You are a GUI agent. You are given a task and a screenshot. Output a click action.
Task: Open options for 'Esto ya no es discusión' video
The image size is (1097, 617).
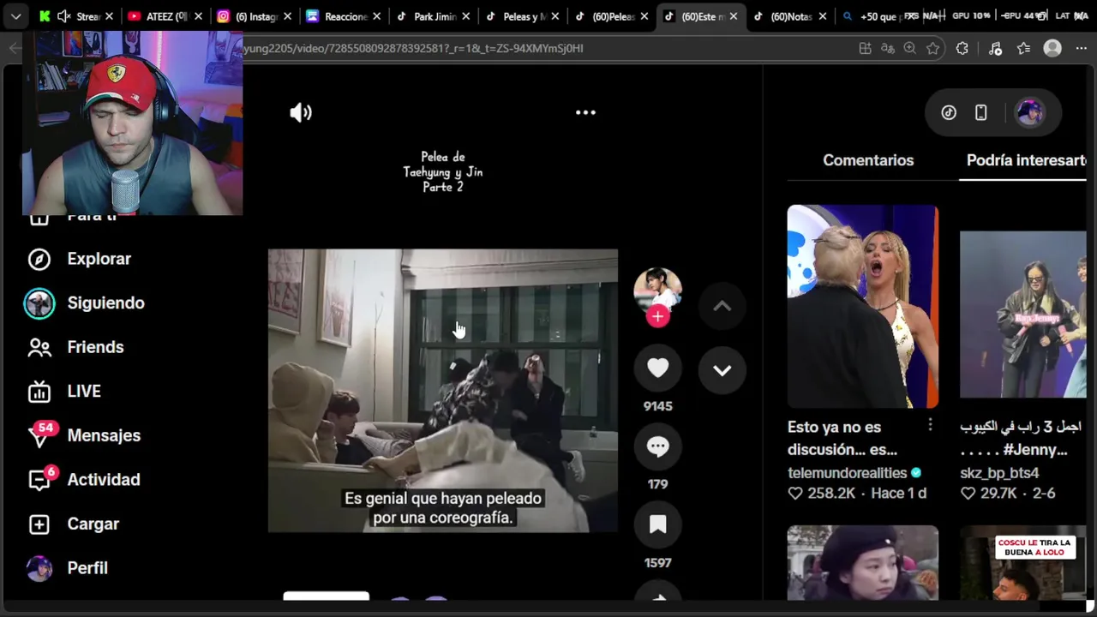point(930,425)
